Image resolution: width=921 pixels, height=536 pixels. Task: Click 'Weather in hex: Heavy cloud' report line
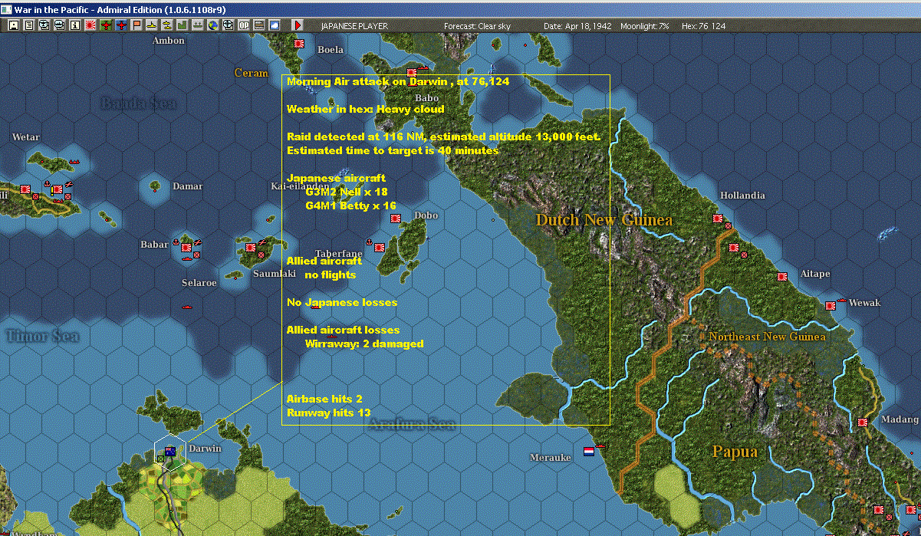(365, 109)
